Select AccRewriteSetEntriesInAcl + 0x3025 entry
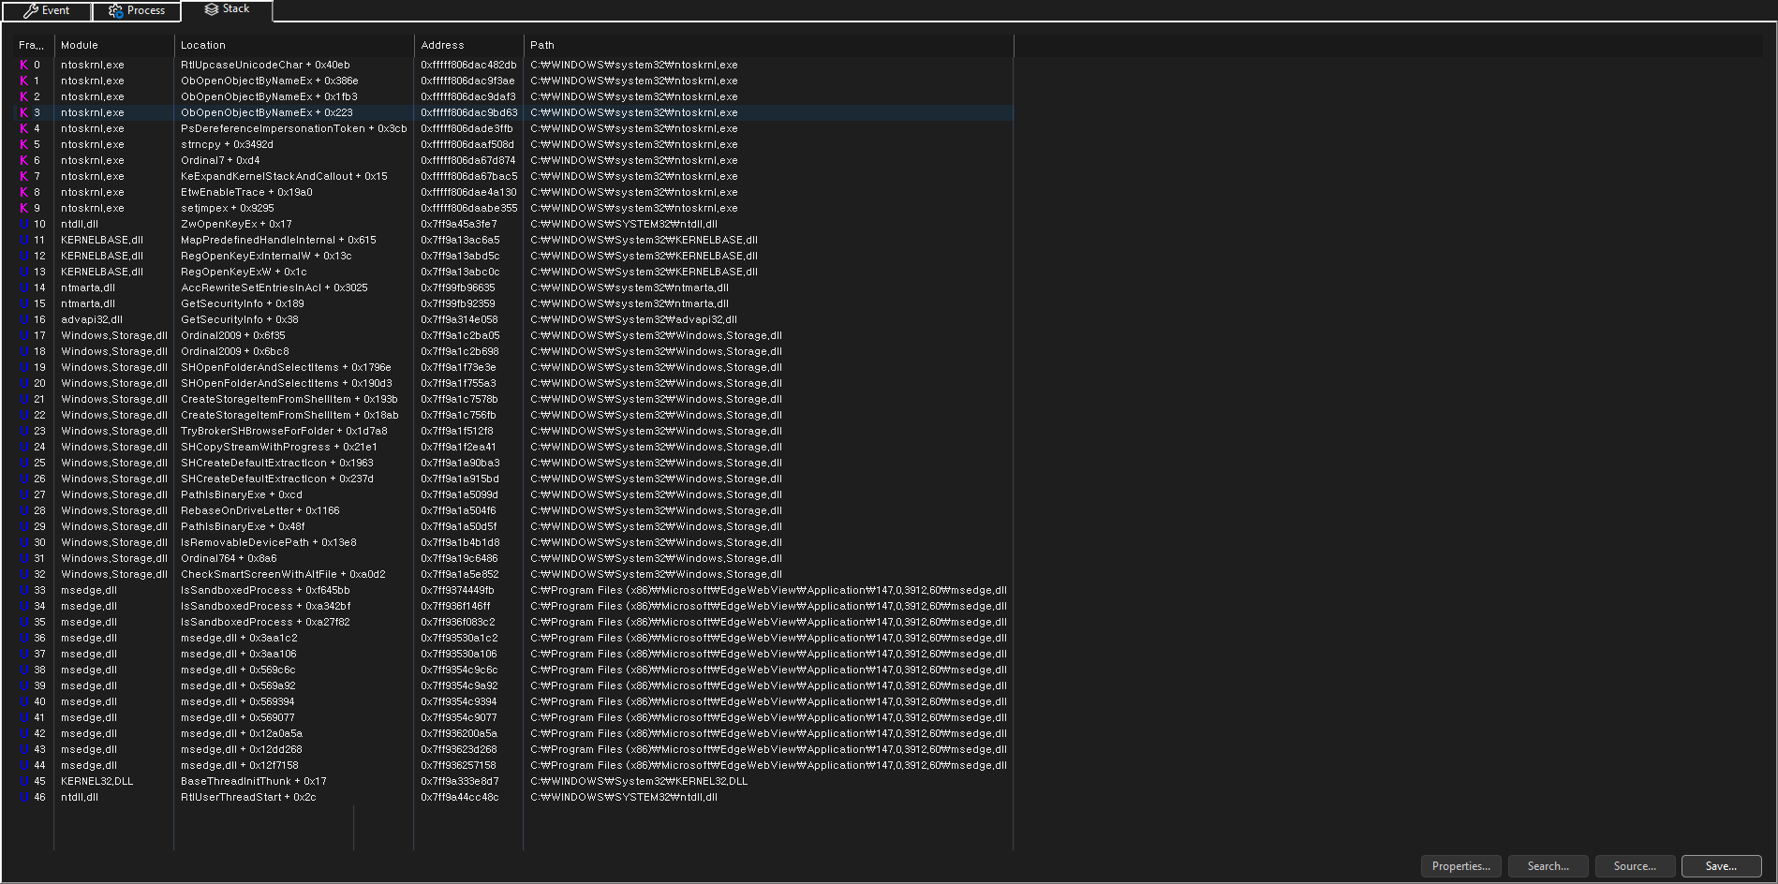The width and height of the screenshot is (1778, 884). 274,287
